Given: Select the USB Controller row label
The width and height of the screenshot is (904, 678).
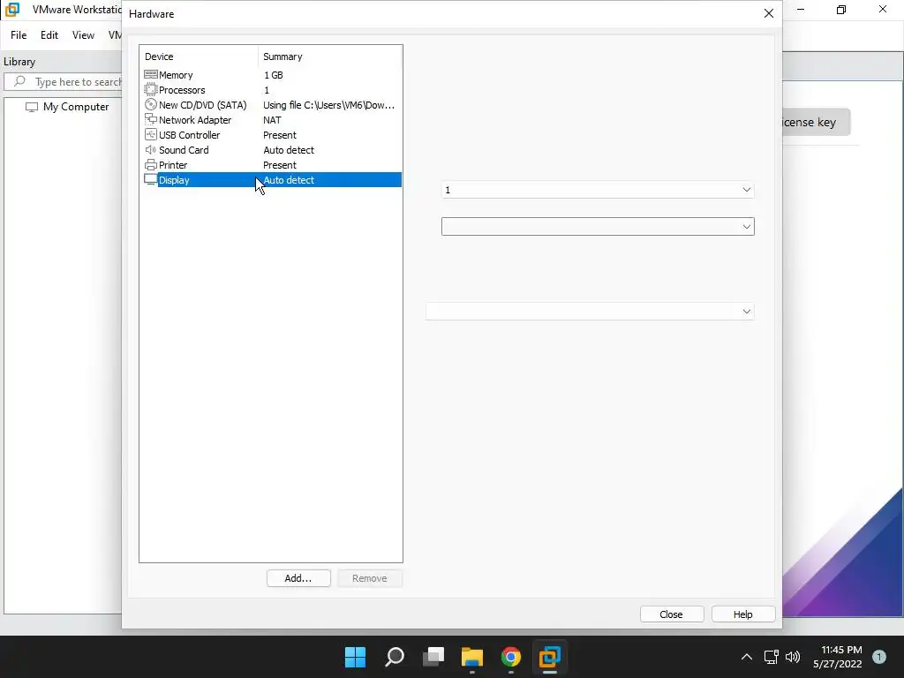Looking at the screenshot, I should (x=189, y=135).
